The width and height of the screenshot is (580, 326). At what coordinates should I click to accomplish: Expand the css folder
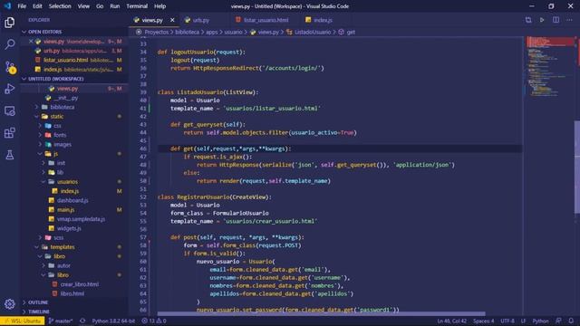(57, 126)
